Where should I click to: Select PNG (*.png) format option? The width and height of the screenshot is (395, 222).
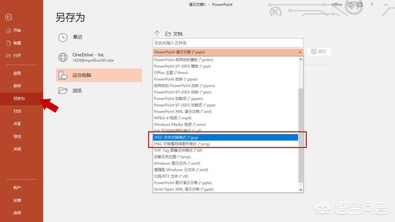(x=225, y=144)
